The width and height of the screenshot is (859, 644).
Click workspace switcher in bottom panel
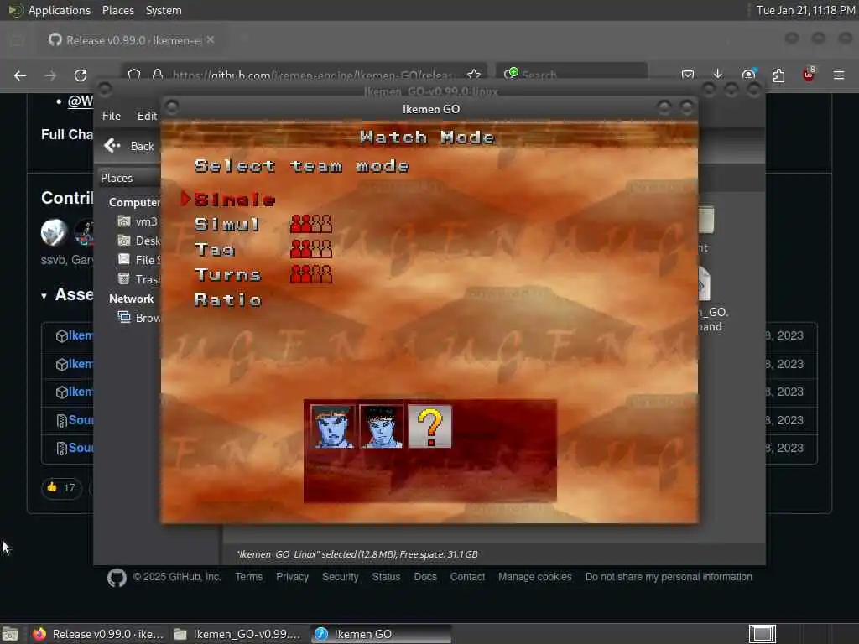click(x=762, y=634)
